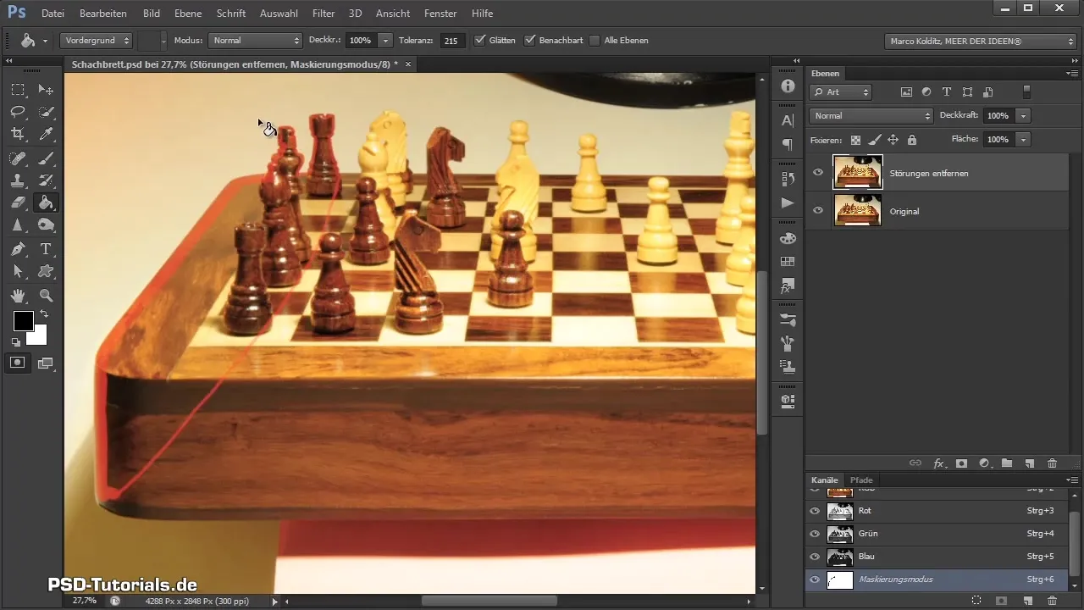This screenshot has width=1084, height=610.
Task: Change screen mode button
Action: (x=45, y=363)
